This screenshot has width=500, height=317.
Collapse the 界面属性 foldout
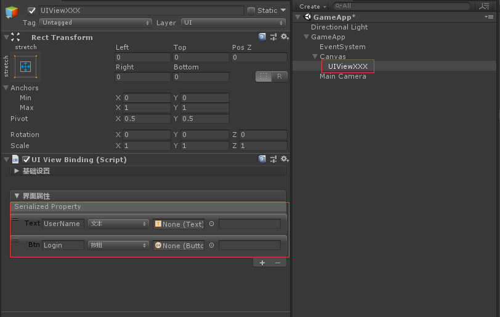tap(17, 196)
